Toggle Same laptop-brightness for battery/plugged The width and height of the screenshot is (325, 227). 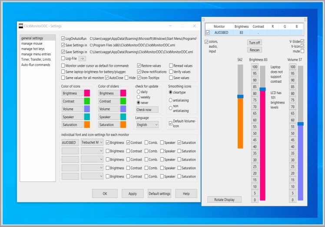point(63,71)
